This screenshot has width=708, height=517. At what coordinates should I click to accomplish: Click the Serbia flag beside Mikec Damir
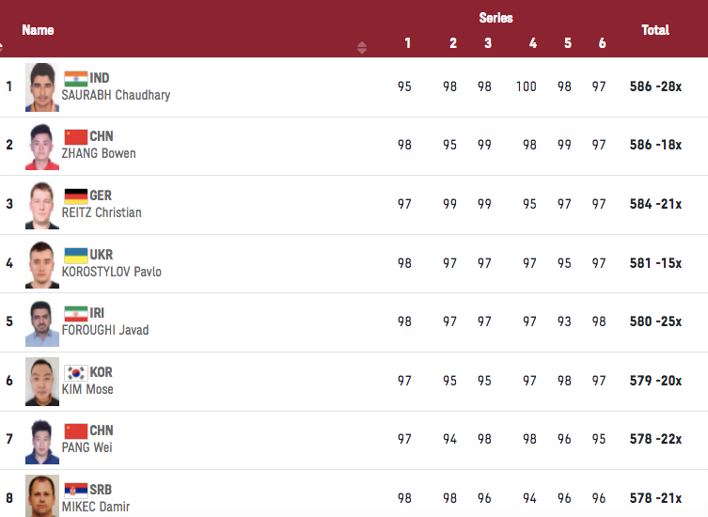click(75, 490)
